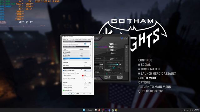Viewport: 200px width, 112px height.
Task: Click the Afterburner auto fan 'A' icon
Action: click(x=106, y=77)
